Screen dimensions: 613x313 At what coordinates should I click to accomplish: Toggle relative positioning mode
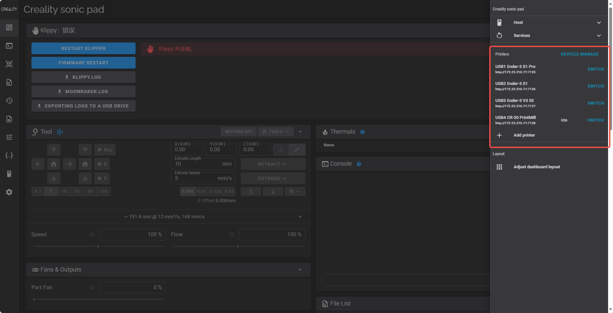[x=297, y=150]
